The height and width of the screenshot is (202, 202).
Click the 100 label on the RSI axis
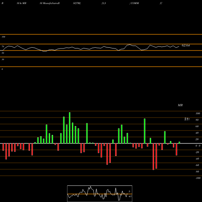coord(3,37)
